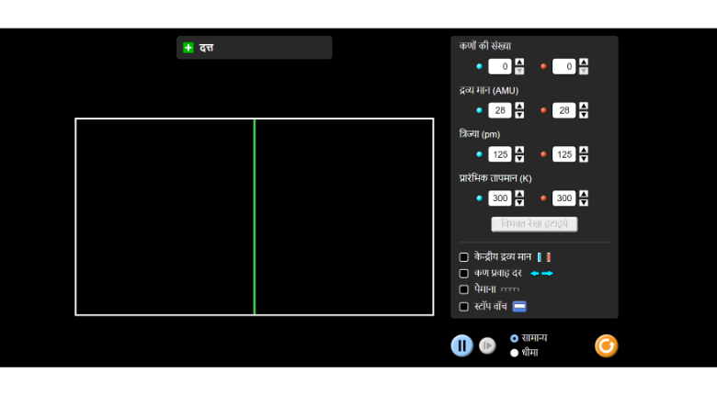Enable केन्द्रीय द्रव्य मान checkbox
This screenshot has width=717, height=395.
click(464, 257)
